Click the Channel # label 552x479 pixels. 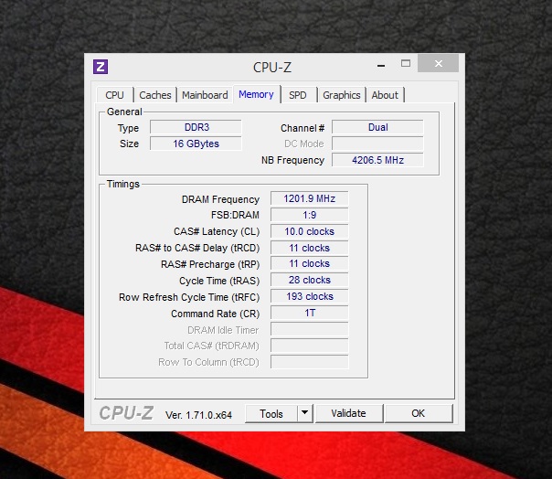pyautogui.click(x=303, y=128)
